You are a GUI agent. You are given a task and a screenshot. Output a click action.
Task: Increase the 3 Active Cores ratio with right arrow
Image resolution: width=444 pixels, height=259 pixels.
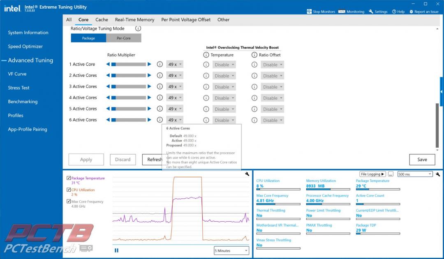(x=149, y=87)
